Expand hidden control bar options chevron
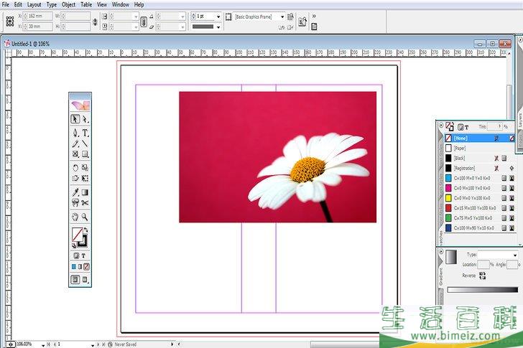The height and width of the screenshot is (348, 523). tap(314, 16)
